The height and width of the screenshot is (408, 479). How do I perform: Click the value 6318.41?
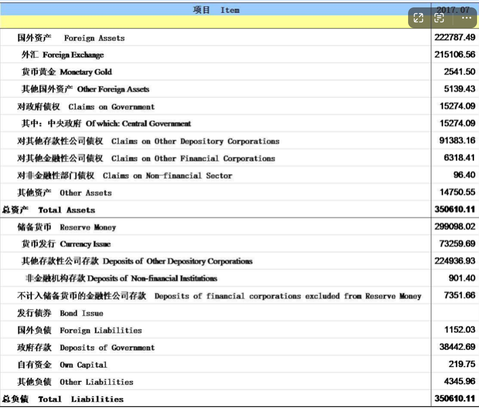[459, 158]
